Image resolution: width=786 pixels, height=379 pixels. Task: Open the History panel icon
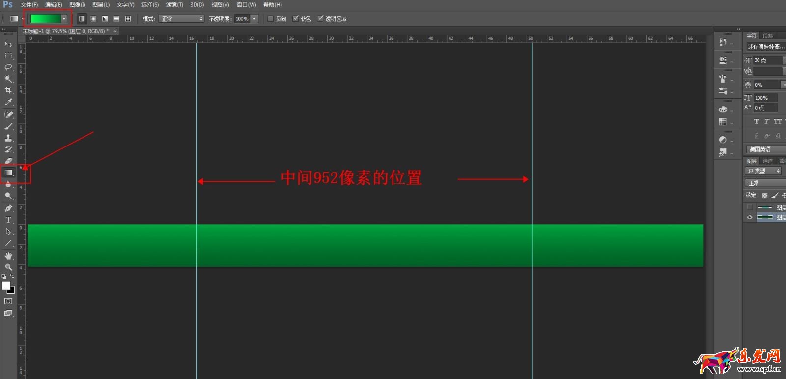723,42
